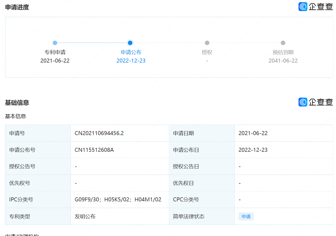Click the 申请公布 stage label
The image size is (336, 236).
point(131,52)
